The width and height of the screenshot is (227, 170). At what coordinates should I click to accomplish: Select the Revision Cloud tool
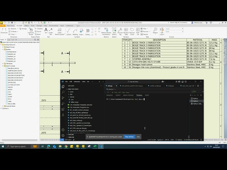click(x=132, y=32)
